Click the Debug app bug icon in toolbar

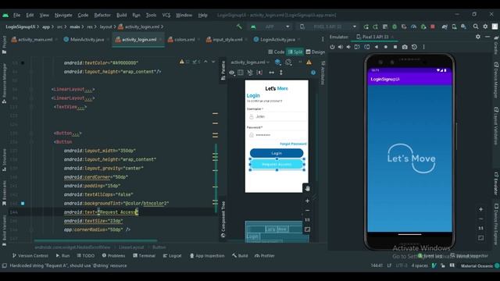[x=395, y=27]
